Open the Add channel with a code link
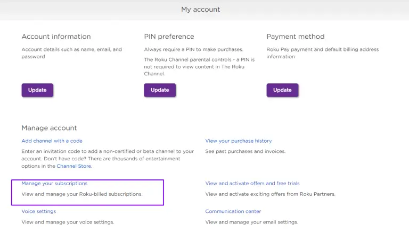The image size is (409, 233). pyautogui.click(x=52, y=141)
